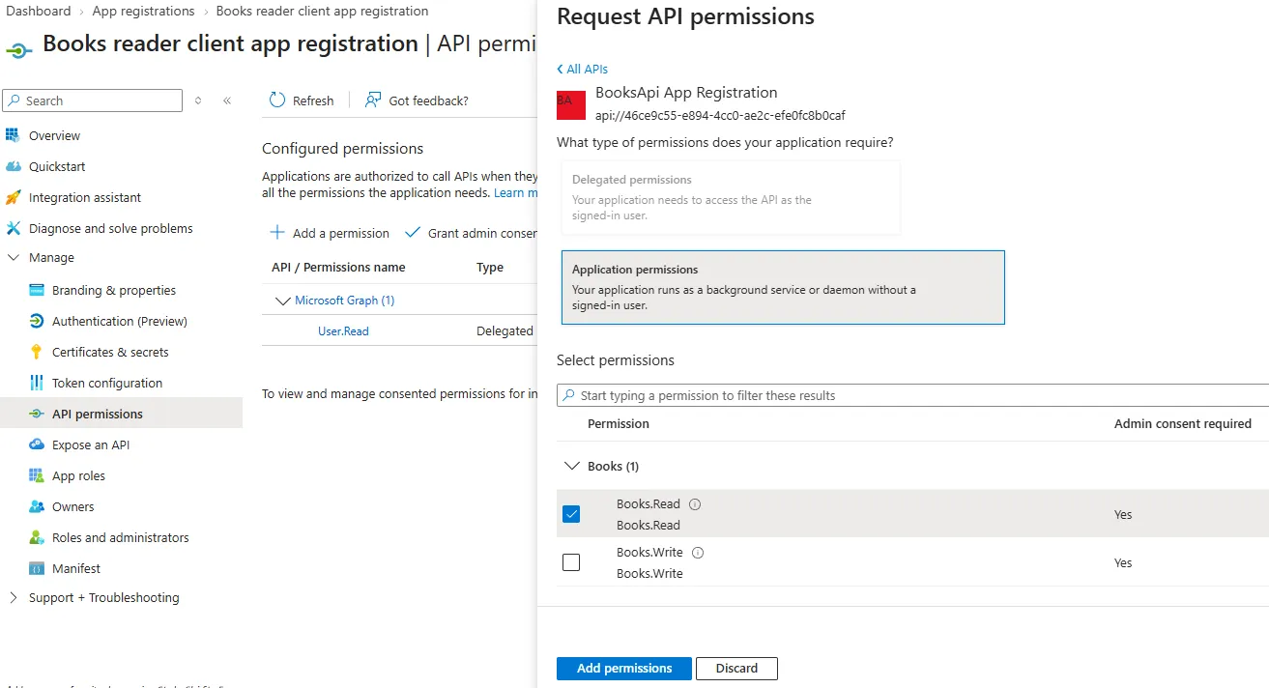Click the Books.Read info icon
The height and width of the screenshot is (688, 1269).
click(695, 504)
